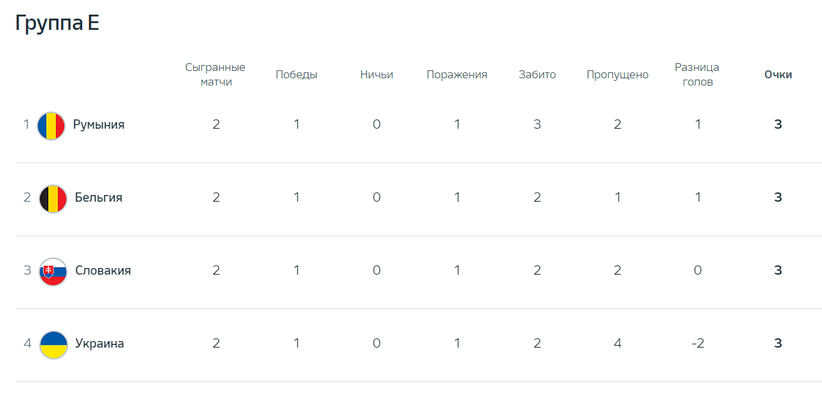Open the Словакия team link

click(103, 271)
